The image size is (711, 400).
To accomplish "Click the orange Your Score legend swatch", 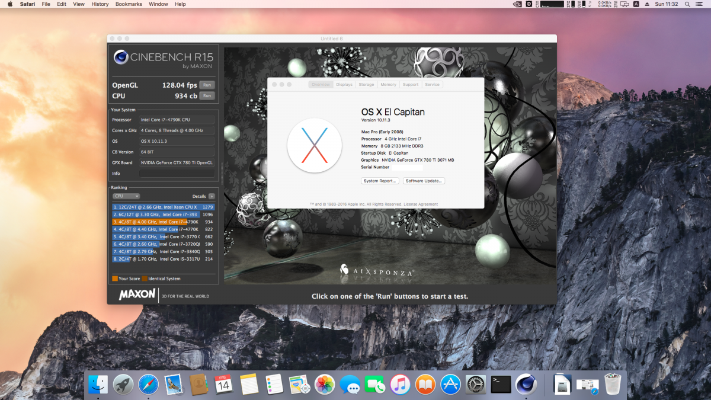I will (x=115, y=279).
